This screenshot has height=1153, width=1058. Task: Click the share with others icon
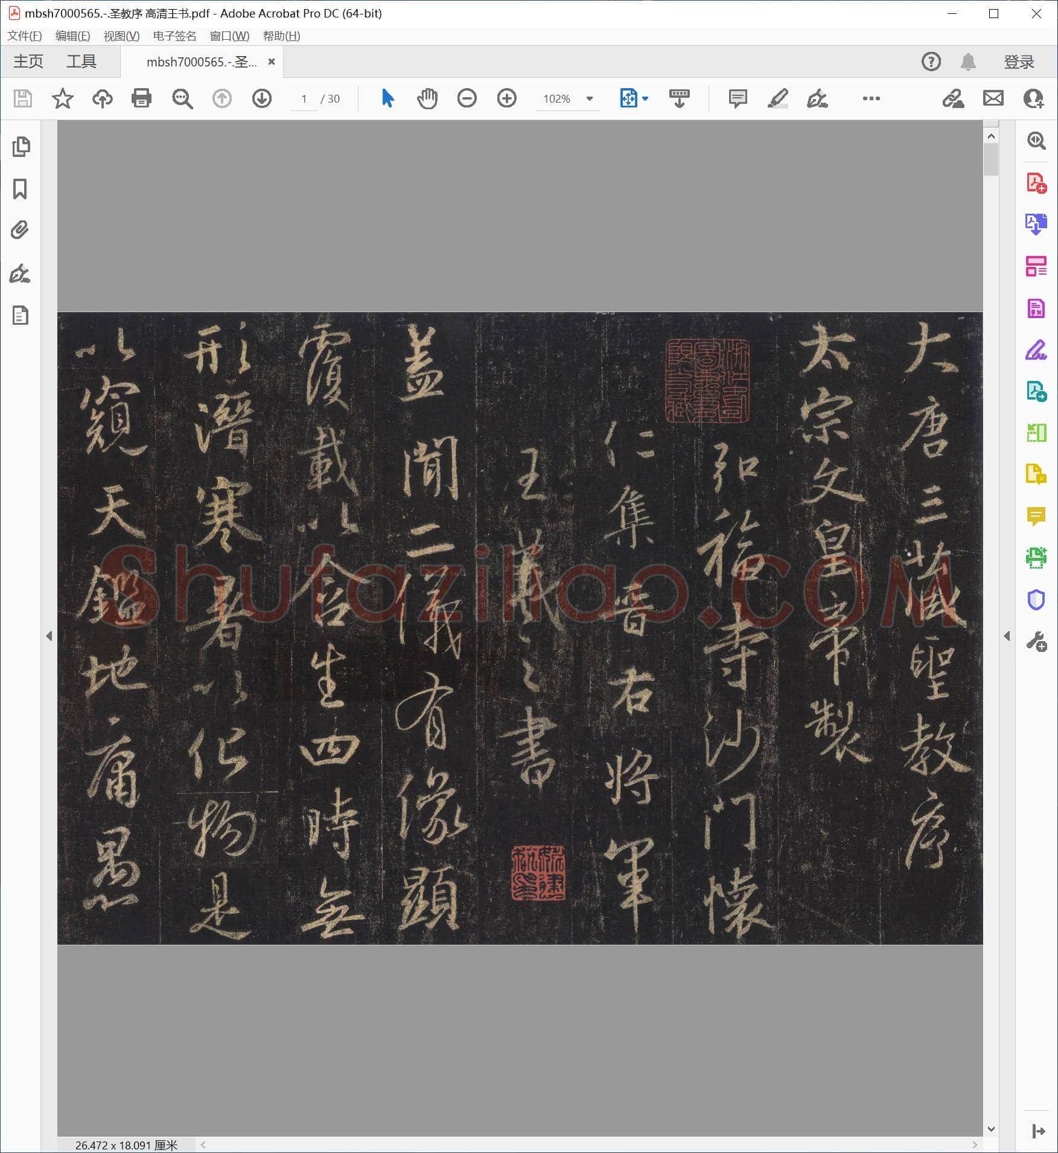point(1033,98)
